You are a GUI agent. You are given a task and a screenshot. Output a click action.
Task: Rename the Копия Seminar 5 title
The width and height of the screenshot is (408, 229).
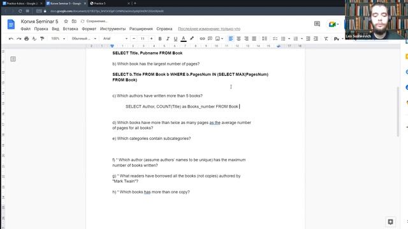point(40,21)
